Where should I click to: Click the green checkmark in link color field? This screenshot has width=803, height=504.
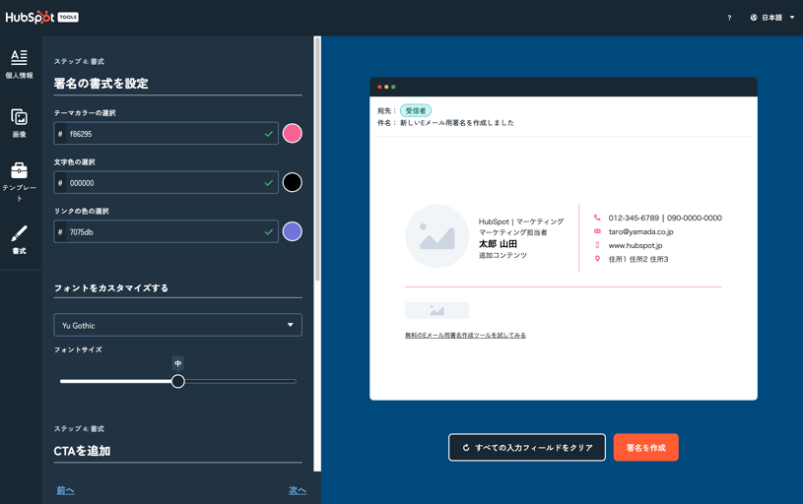tap(268, 231)
